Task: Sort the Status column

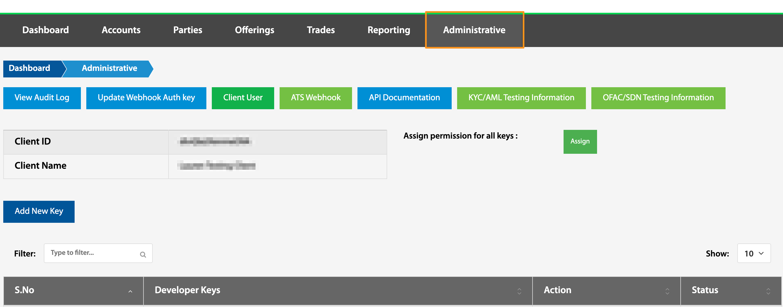Action: [x=768, y=291]
